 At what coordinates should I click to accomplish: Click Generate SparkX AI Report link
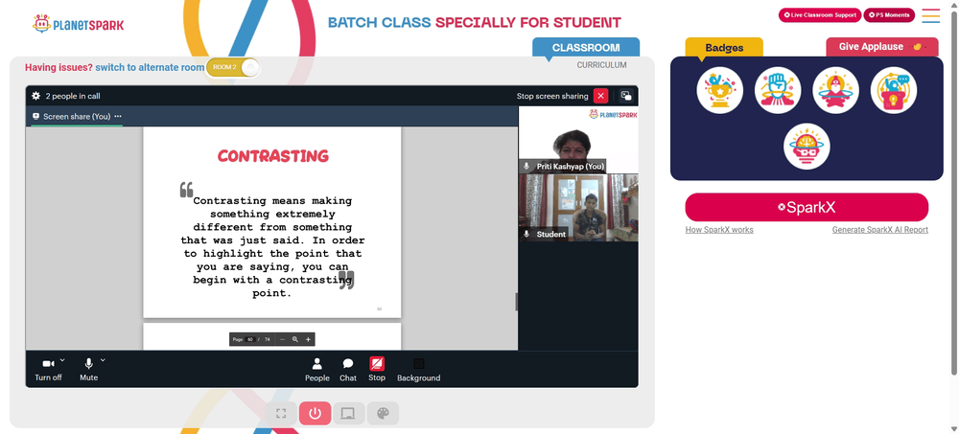880,230
